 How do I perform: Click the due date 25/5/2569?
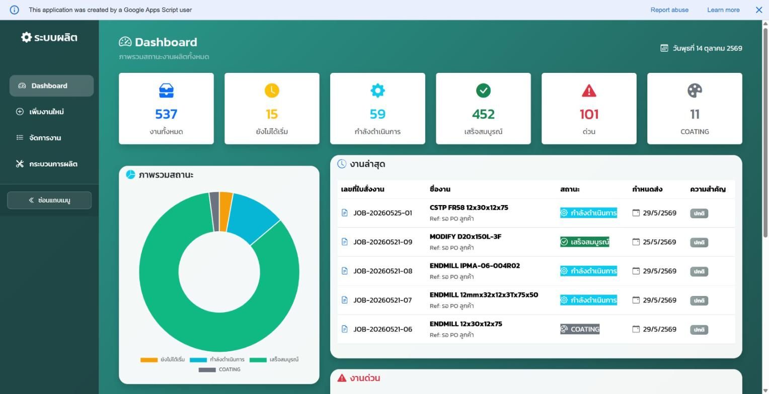[659, 242]
